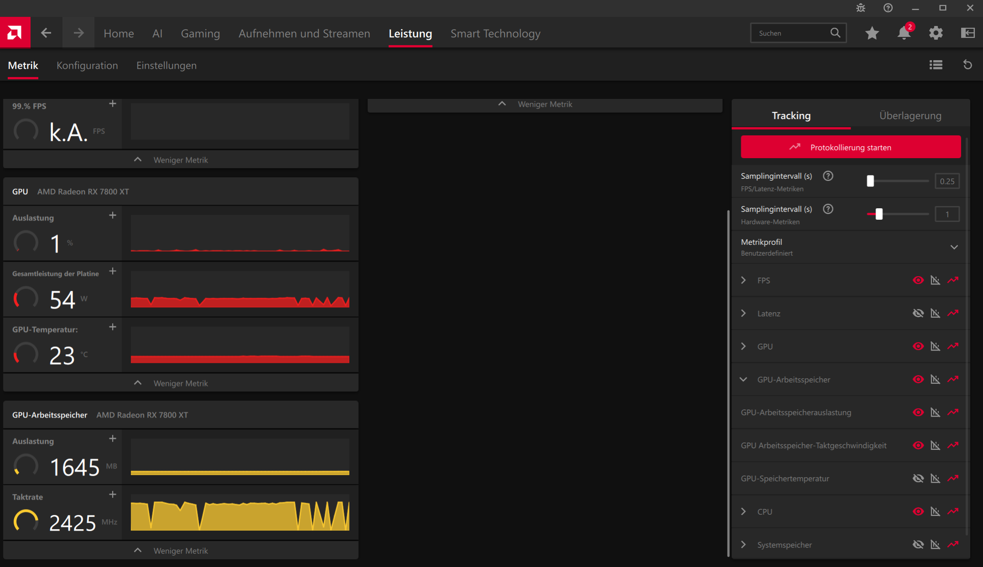Collapse the GPU-Arbeitsspeicher group

pyautogui.click(x=744, y=379)
